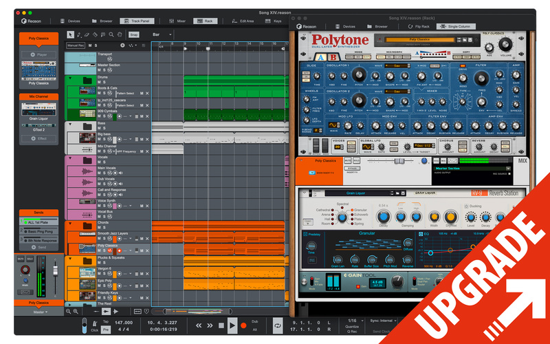Viewport: 550px width, 344px height.
Task: Open the Devices tab in main window
Action: pyautogui.click(x=70, y=21)
